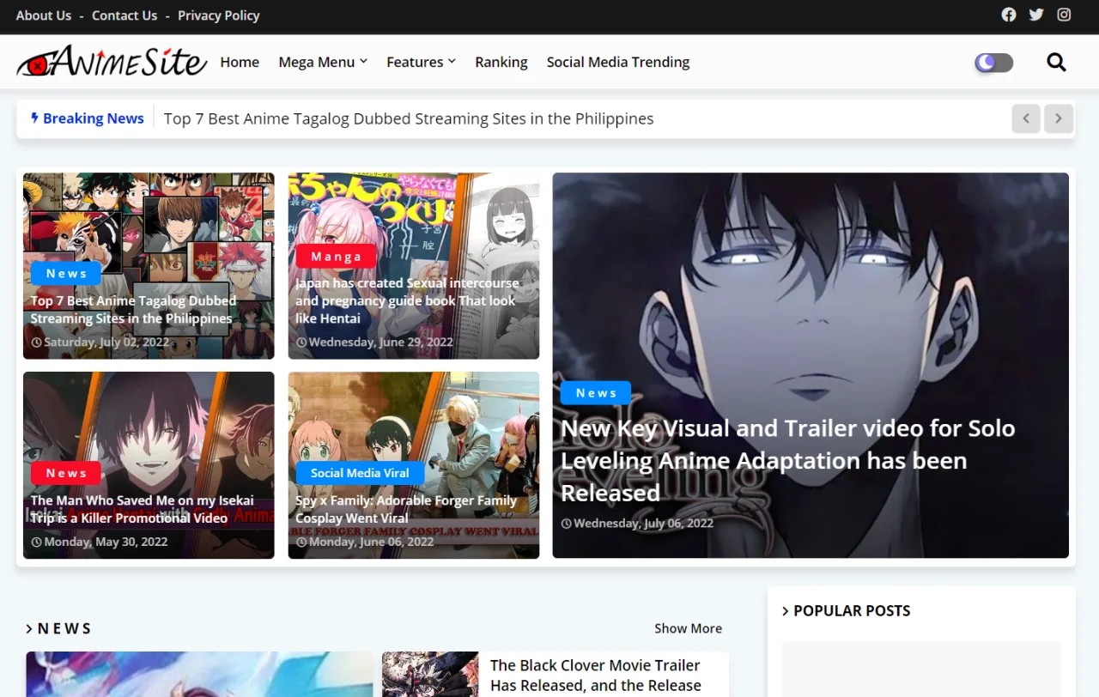Click the Social Media Viral tag
The height and width of the screenshot is (697, 1099).
tap(360, 473)
